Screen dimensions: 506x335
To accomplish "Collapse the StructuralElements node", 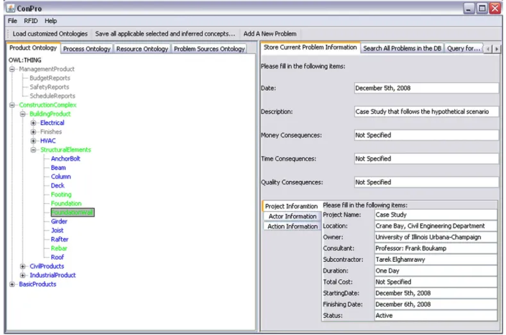I will 33,150.
